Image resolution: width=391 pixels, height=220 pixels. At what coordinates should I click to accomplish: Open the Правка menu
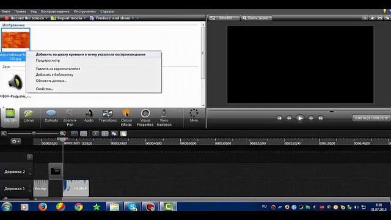(x=20, y=12)
